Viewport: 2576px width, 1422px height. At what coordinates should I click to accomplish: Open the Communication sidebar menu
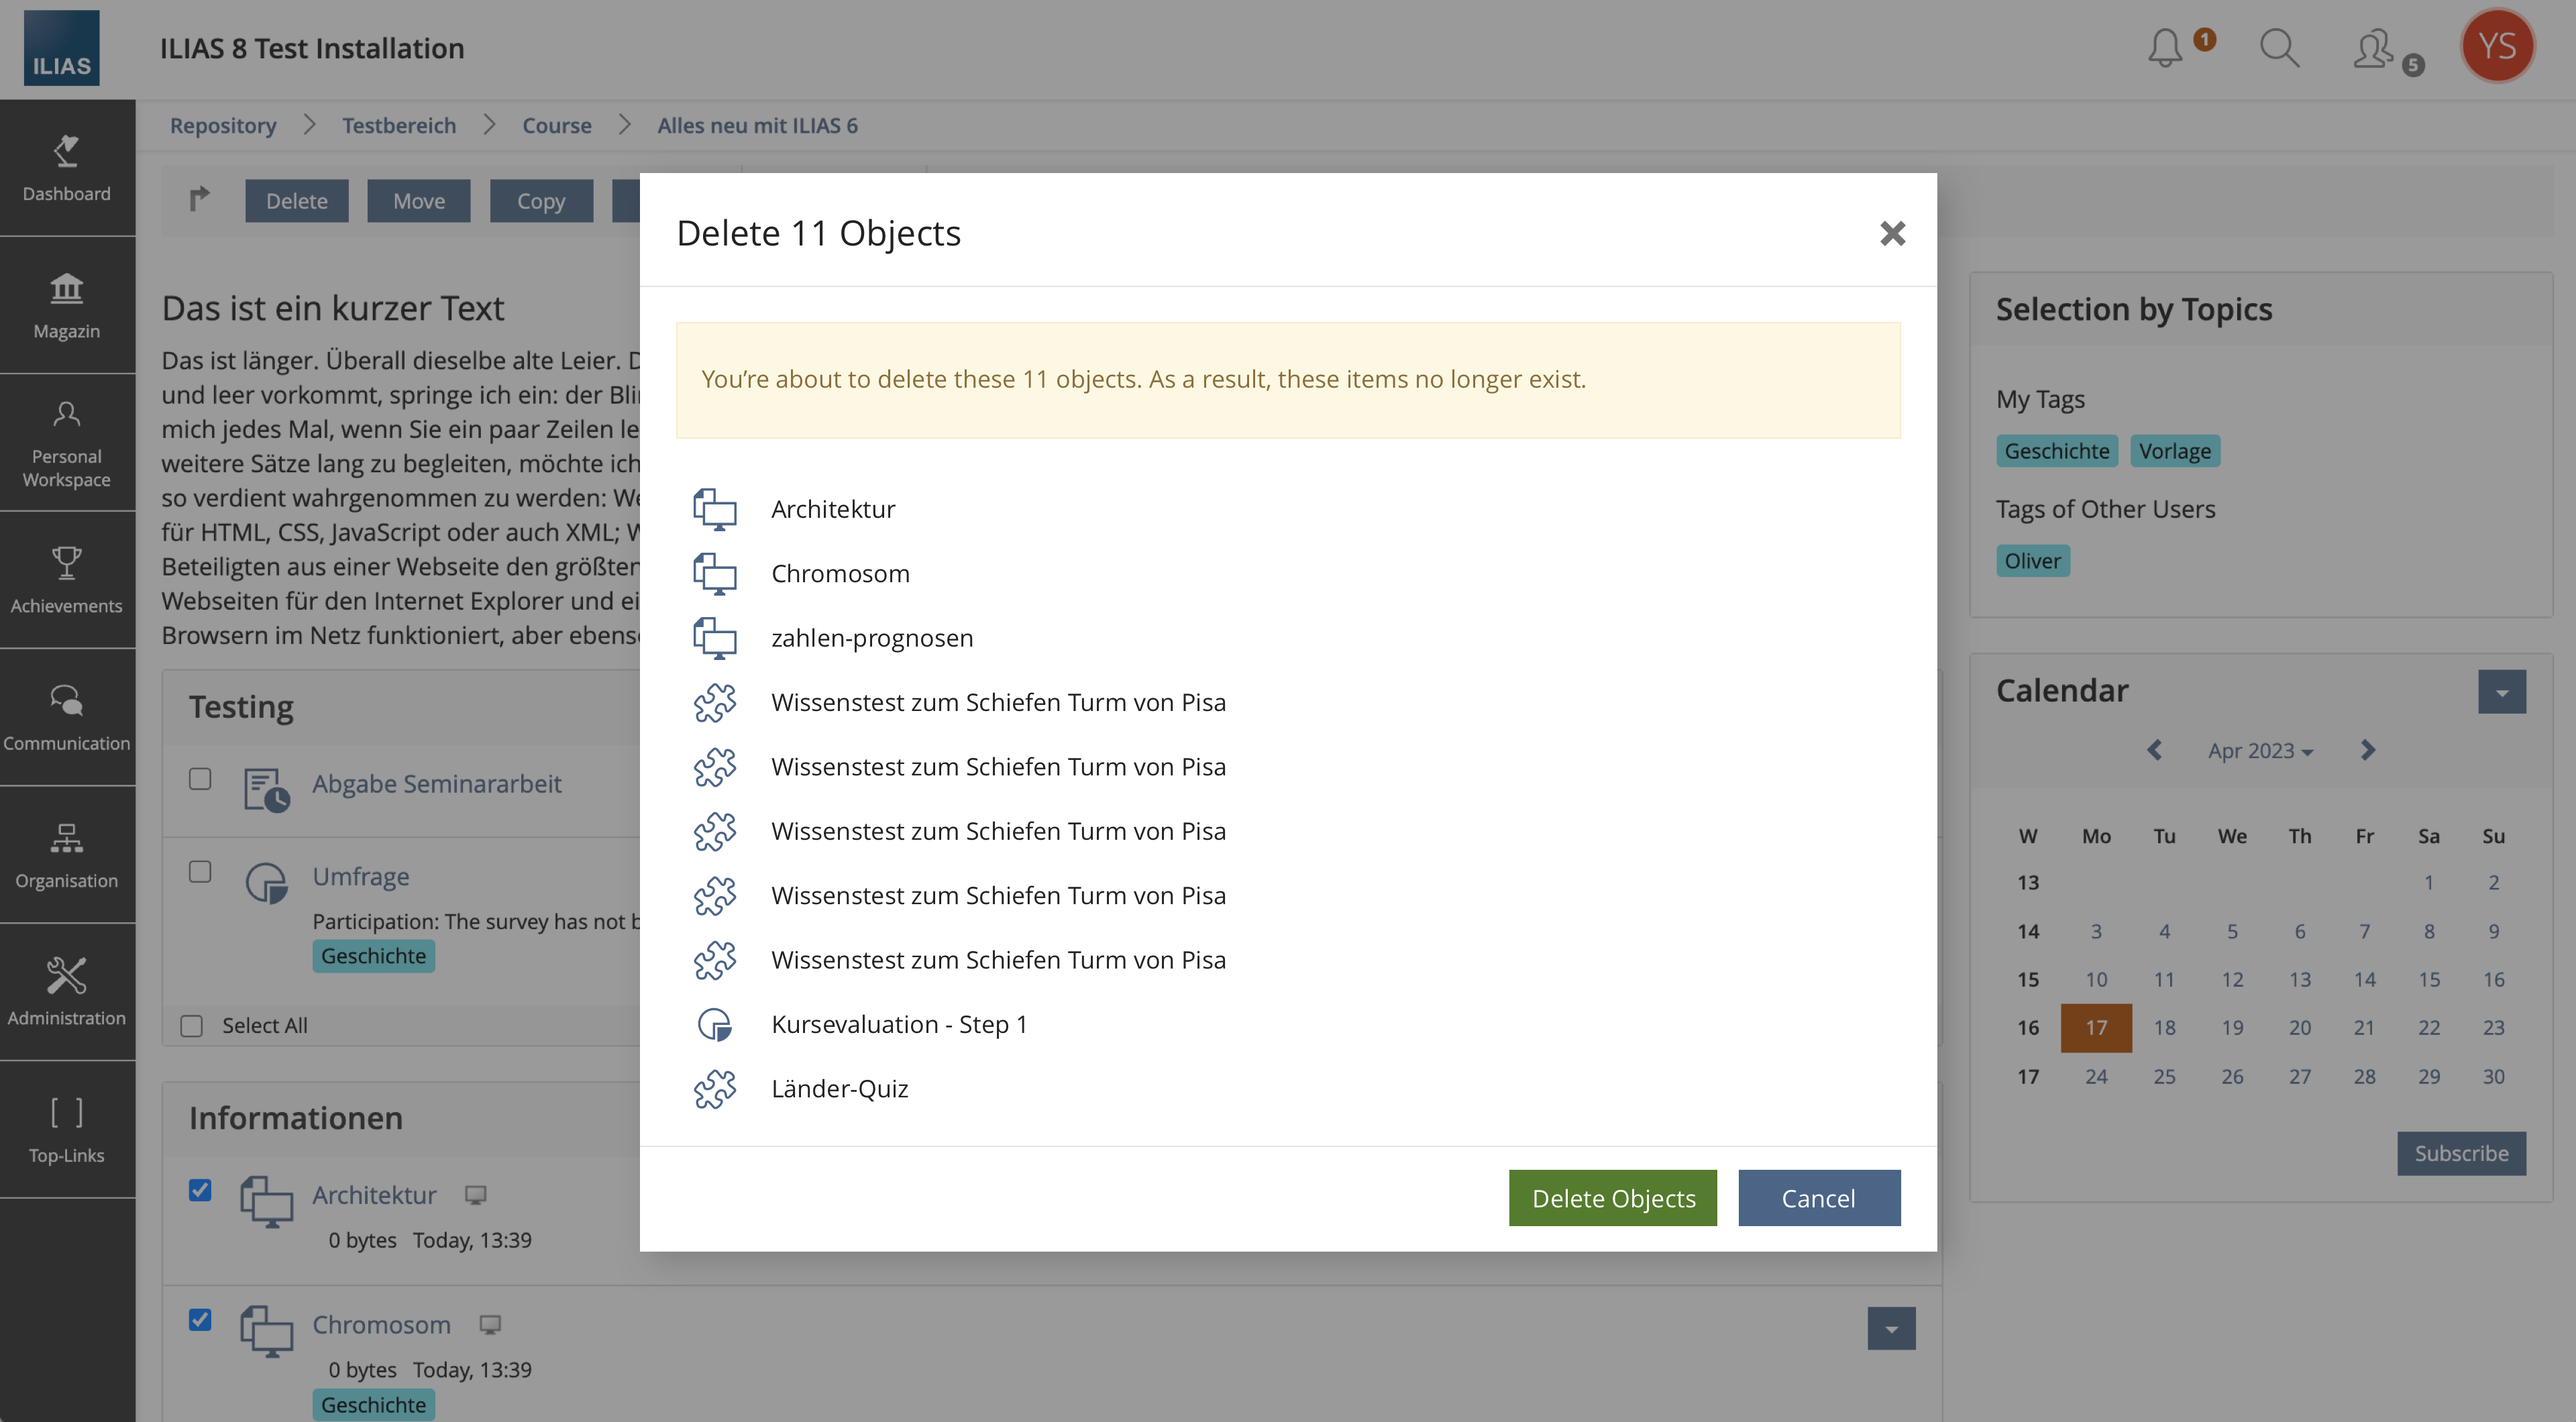[x=67, y=717]
